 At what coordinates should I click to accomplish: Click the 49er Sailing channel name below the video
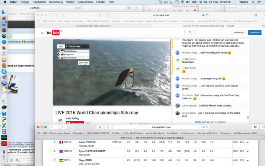pyautogui.click(x=72, y=119)
